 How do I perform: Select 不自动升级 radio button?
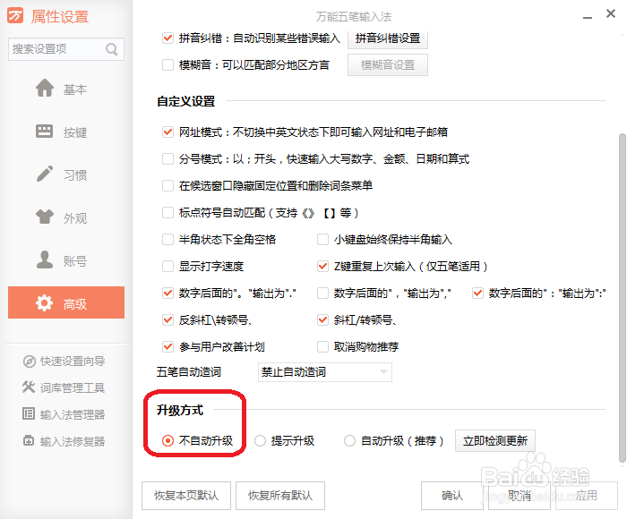[168, 440]
